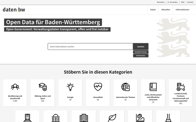Open the Kartensuche button
Screen dimensions: 196x122
point(140,56)
